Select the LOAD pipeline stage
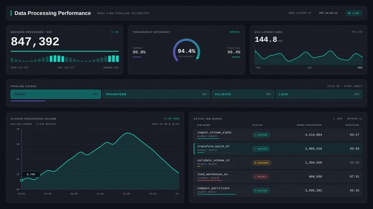 [x=319, y=94]
